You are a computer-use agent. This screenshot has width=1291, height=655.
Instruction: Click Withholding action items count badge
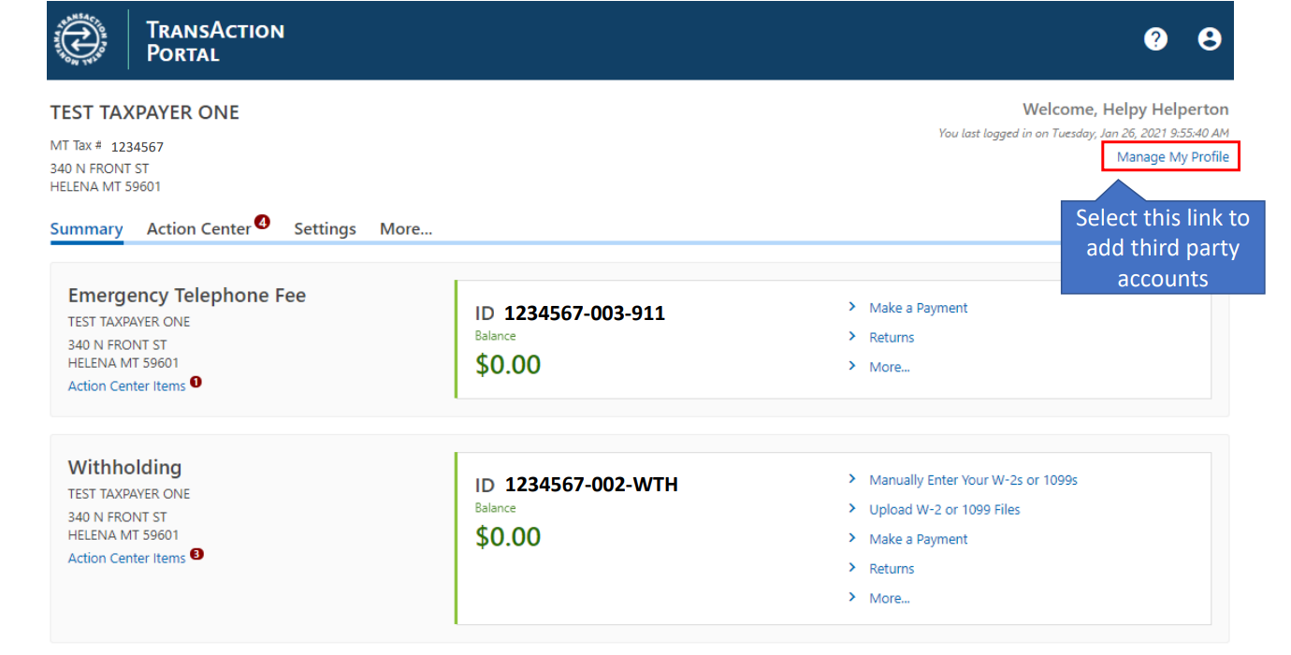coord(196,554)
